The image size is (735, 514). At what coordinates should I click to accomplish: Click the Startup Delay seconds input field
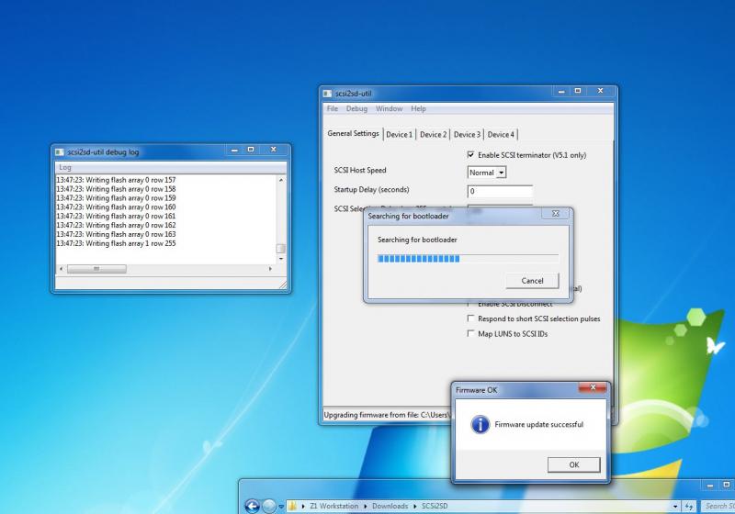(x=500, y=191)
